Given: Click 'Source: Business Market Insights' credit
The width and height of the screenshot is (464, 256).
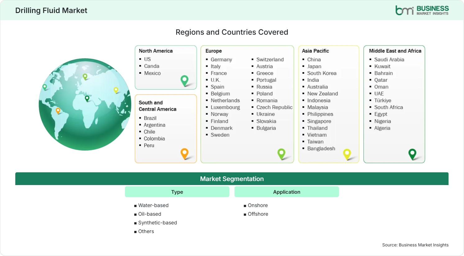Looking at the screenshot, I should click(x=415, y=245).
